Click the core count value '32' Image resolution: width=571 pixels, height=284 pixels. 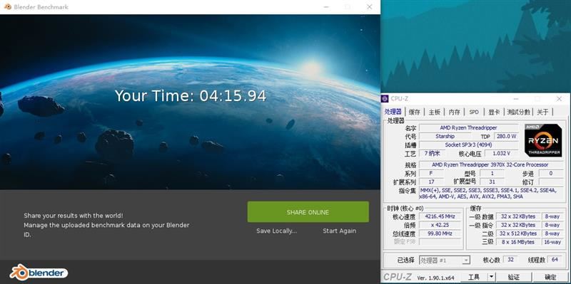510,260
